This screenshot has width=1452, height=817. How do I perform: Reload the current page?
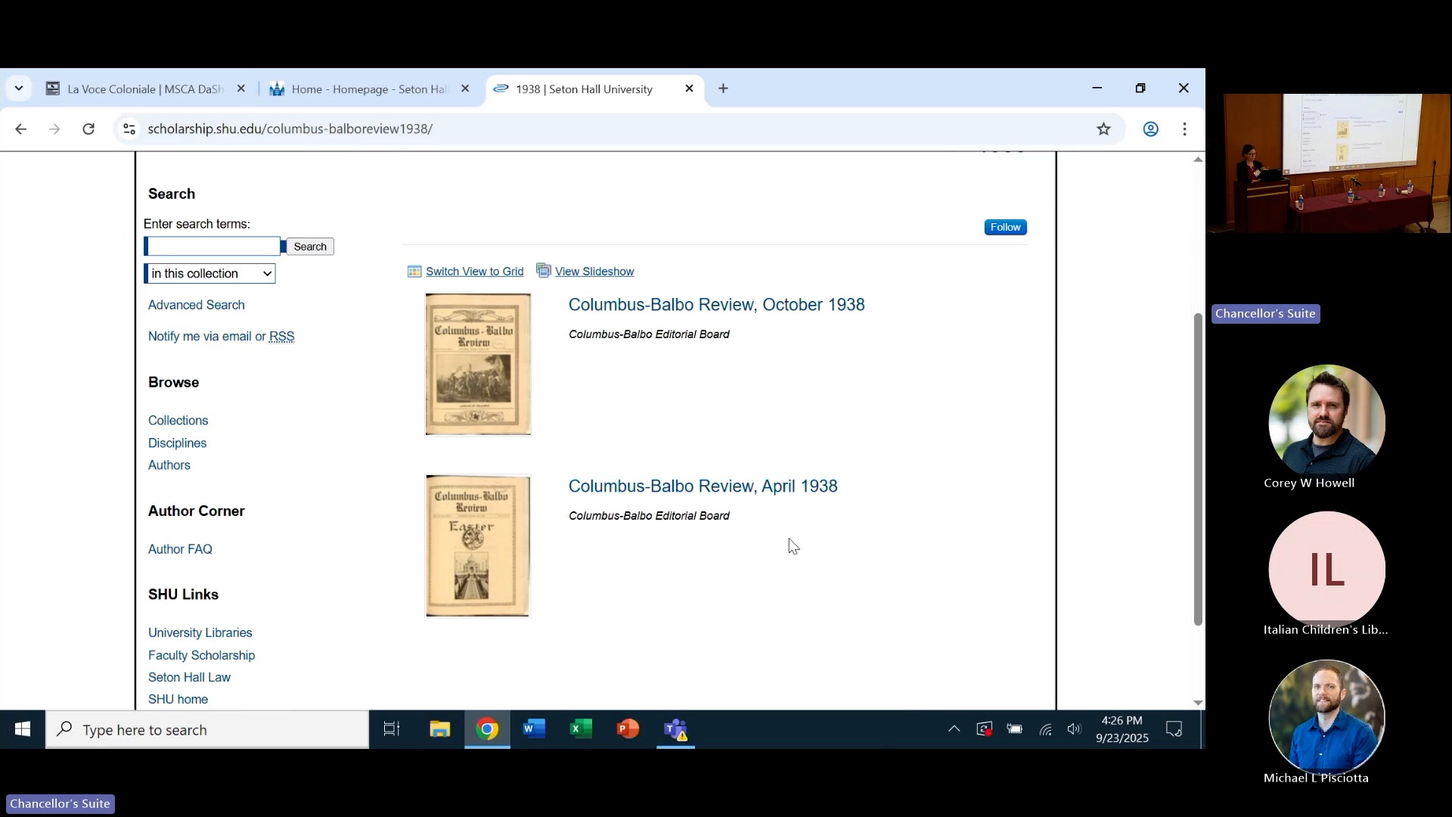(88, 129)
